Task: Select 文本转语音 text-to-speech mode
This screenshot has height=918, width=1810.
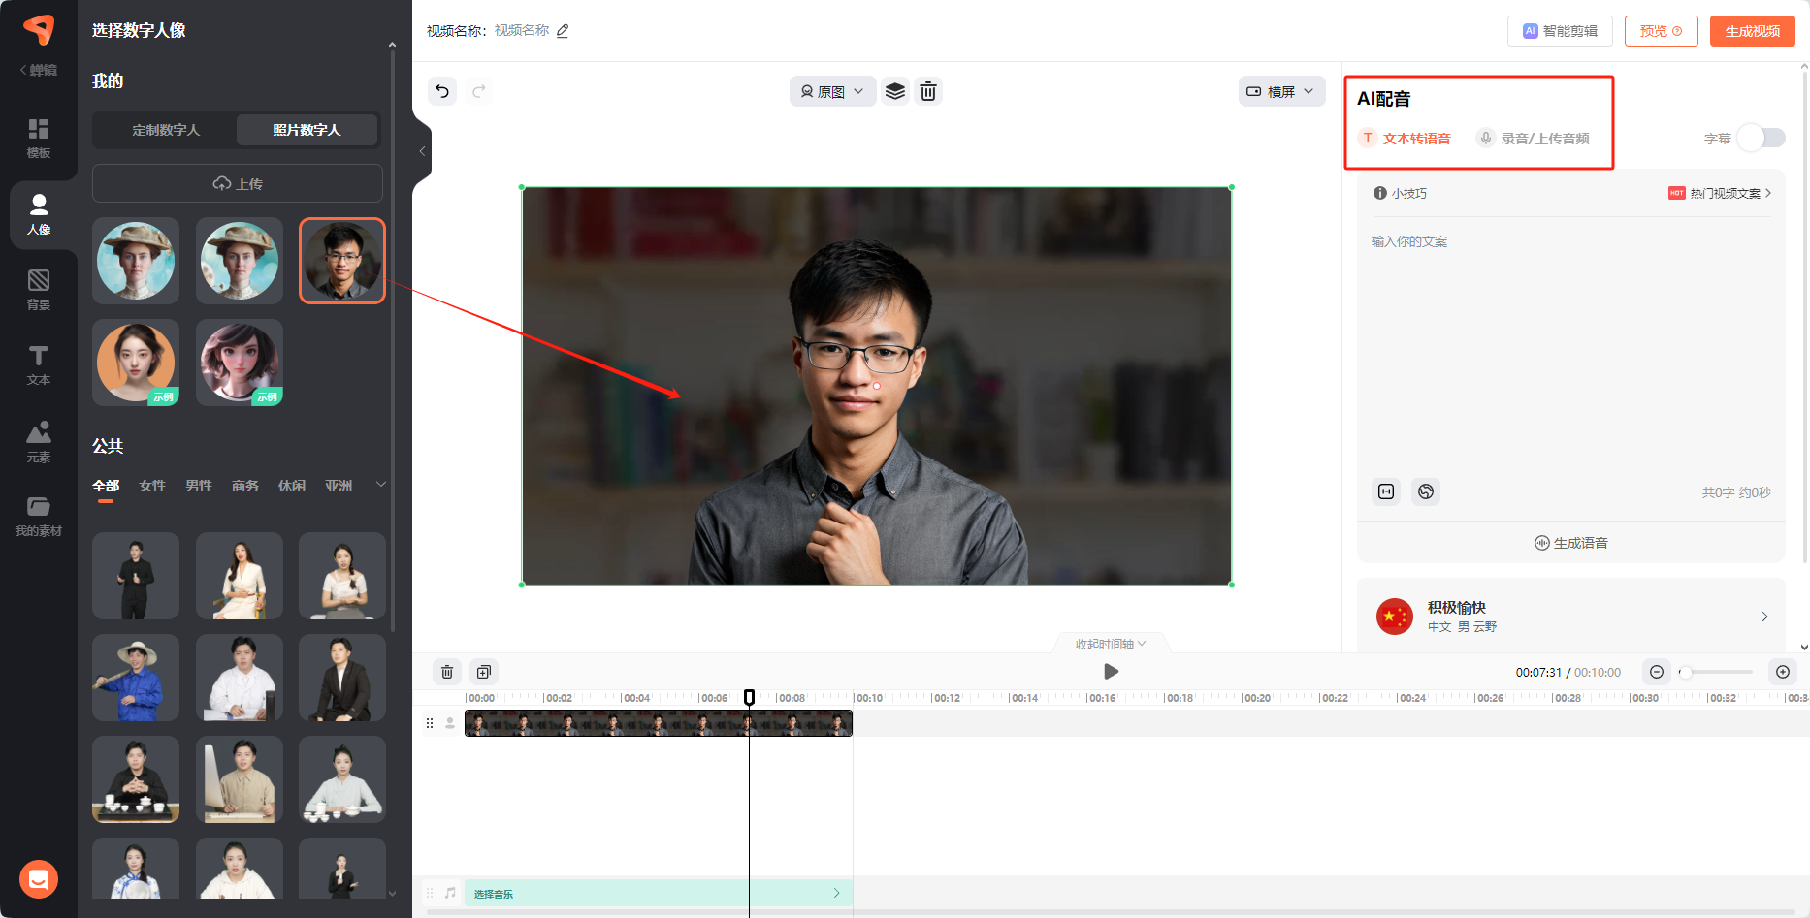Action: (1405, 139)
